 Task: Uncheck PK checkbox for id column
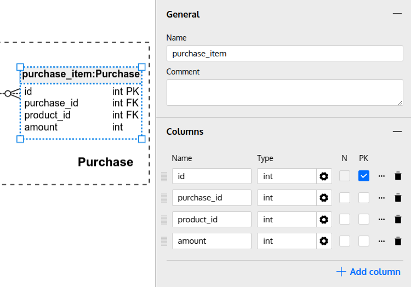point(364,176)
